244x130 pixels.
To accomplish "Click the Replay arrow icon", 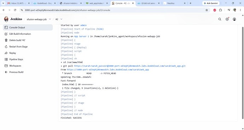I will [6, 53].
